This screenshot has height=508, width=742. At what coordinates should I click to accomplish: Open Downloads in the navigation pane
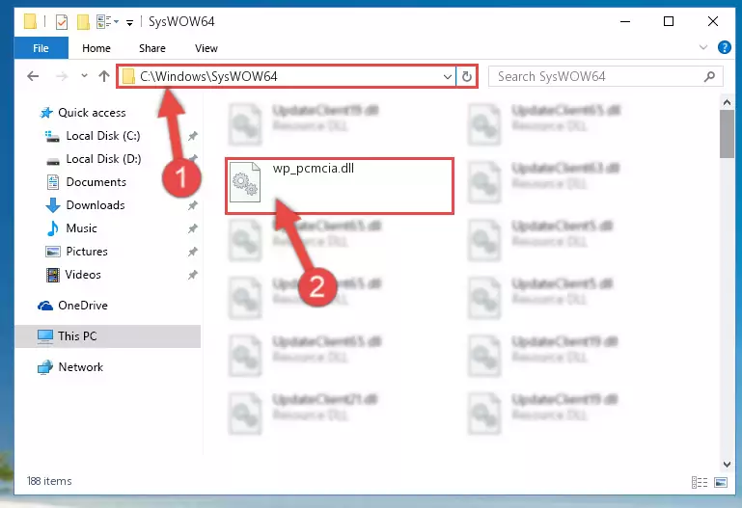coord(96,205)
